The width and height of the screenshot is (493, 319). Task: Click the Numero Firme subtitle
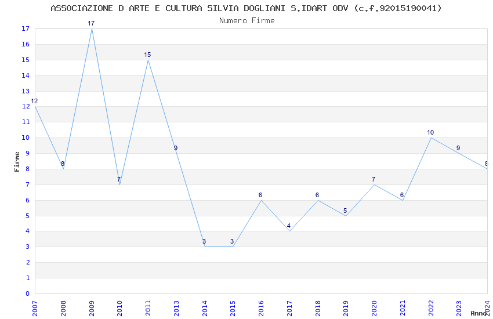pos(247,21)
